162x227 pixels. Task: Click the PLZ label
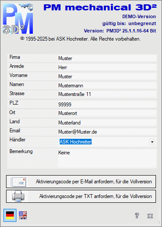coord(14,103)
